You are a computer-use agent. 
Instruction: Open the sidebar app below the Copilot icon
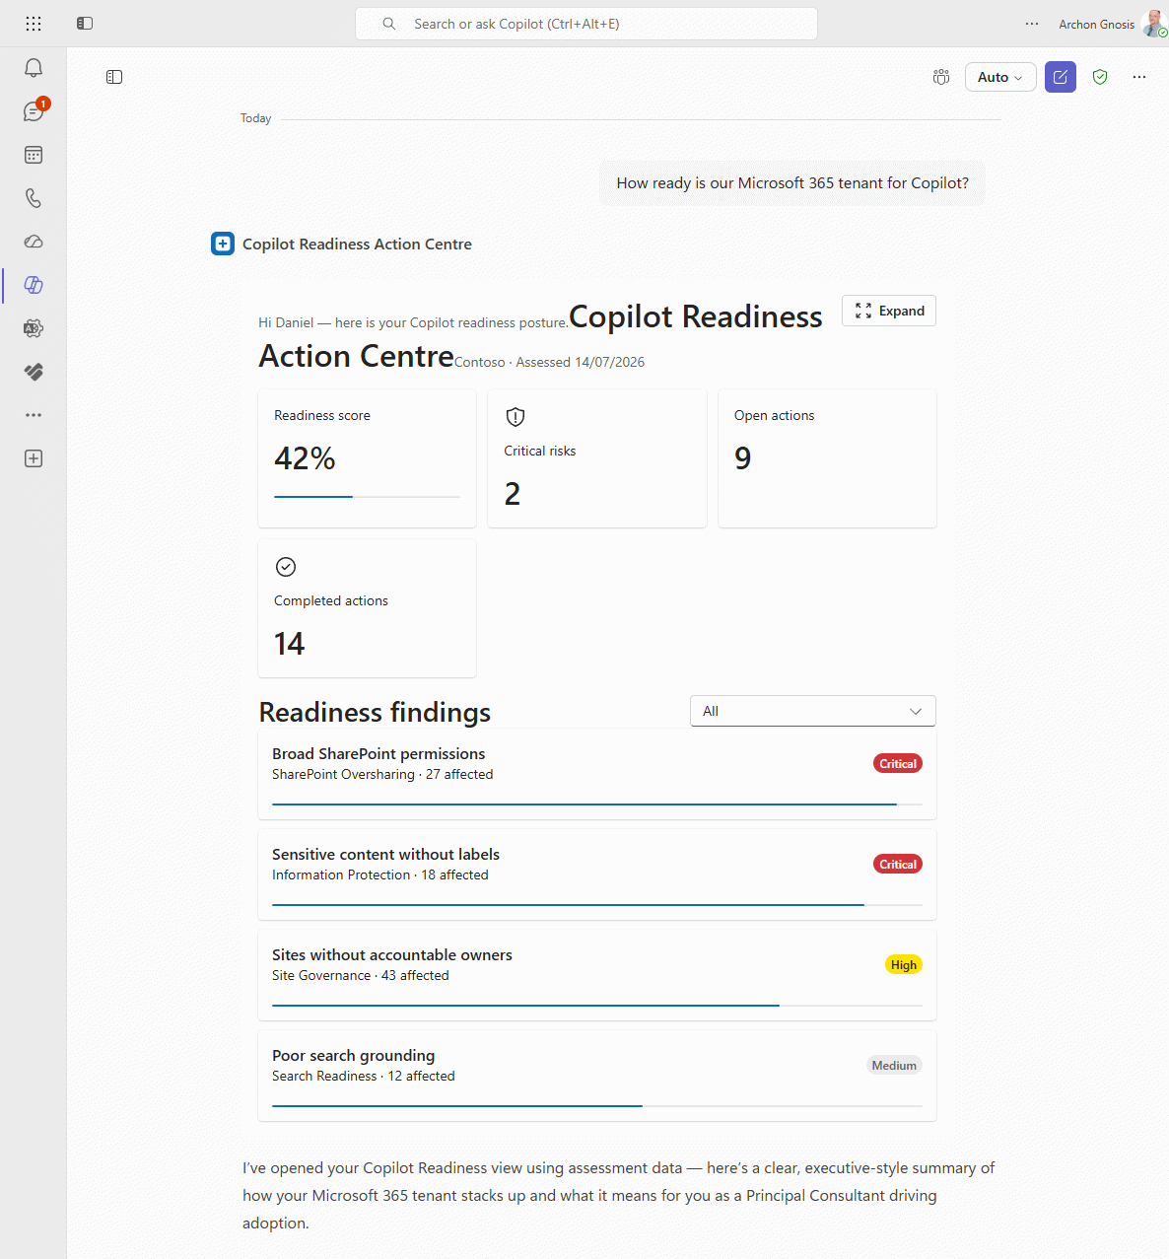tap(34, 328)
